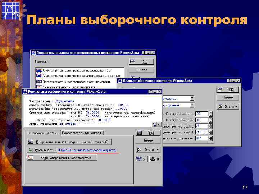Click the icon beside the repeatability list item
259x194 pixels.
click(x=39, y=82)
